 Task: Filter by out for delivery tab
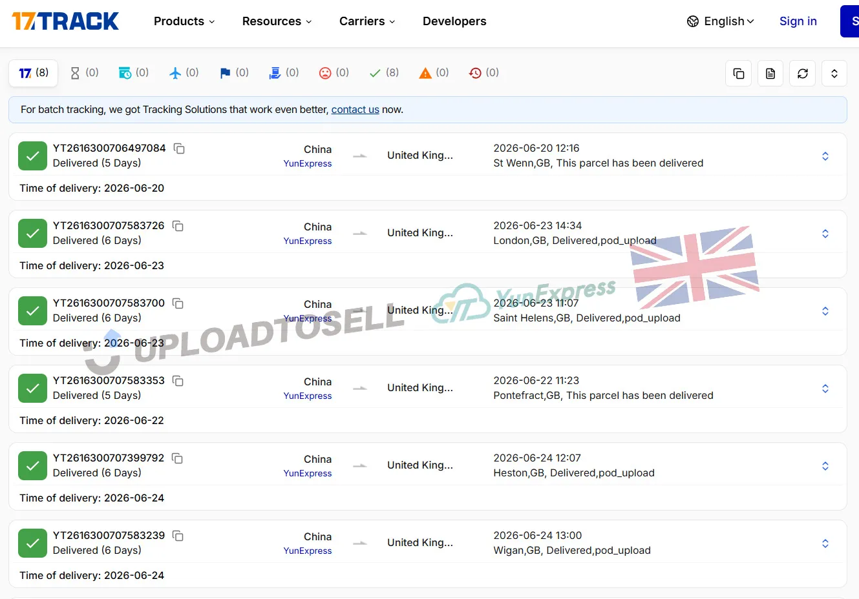pyautogui.click(x=284, y=73)
